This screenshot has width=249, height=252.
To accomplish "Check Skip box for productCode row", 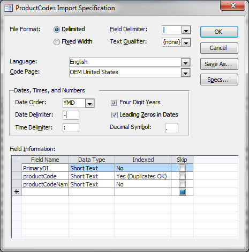I will 182,176.
